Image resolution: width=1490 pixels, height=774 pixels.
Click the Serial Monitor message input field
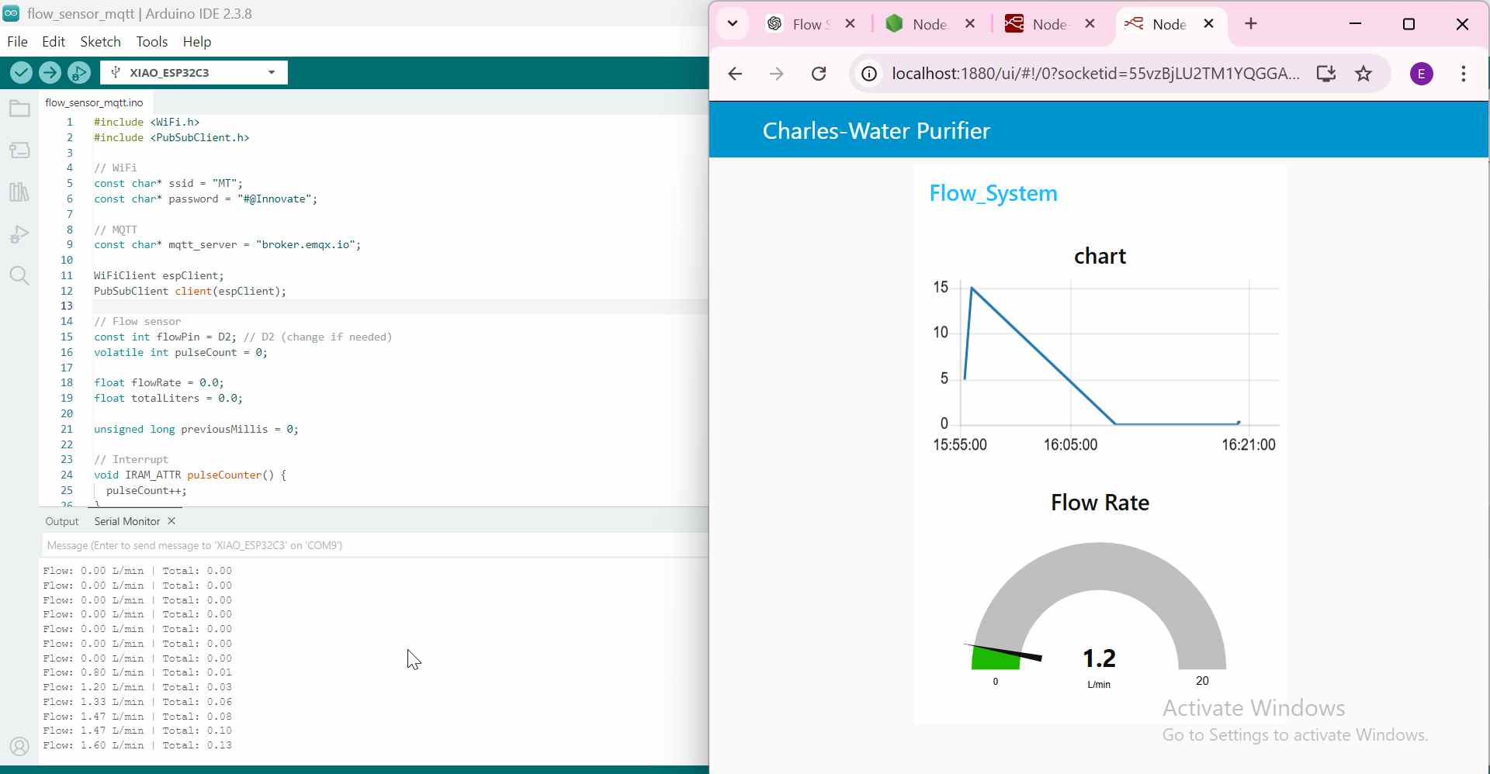tap(372, 546)
